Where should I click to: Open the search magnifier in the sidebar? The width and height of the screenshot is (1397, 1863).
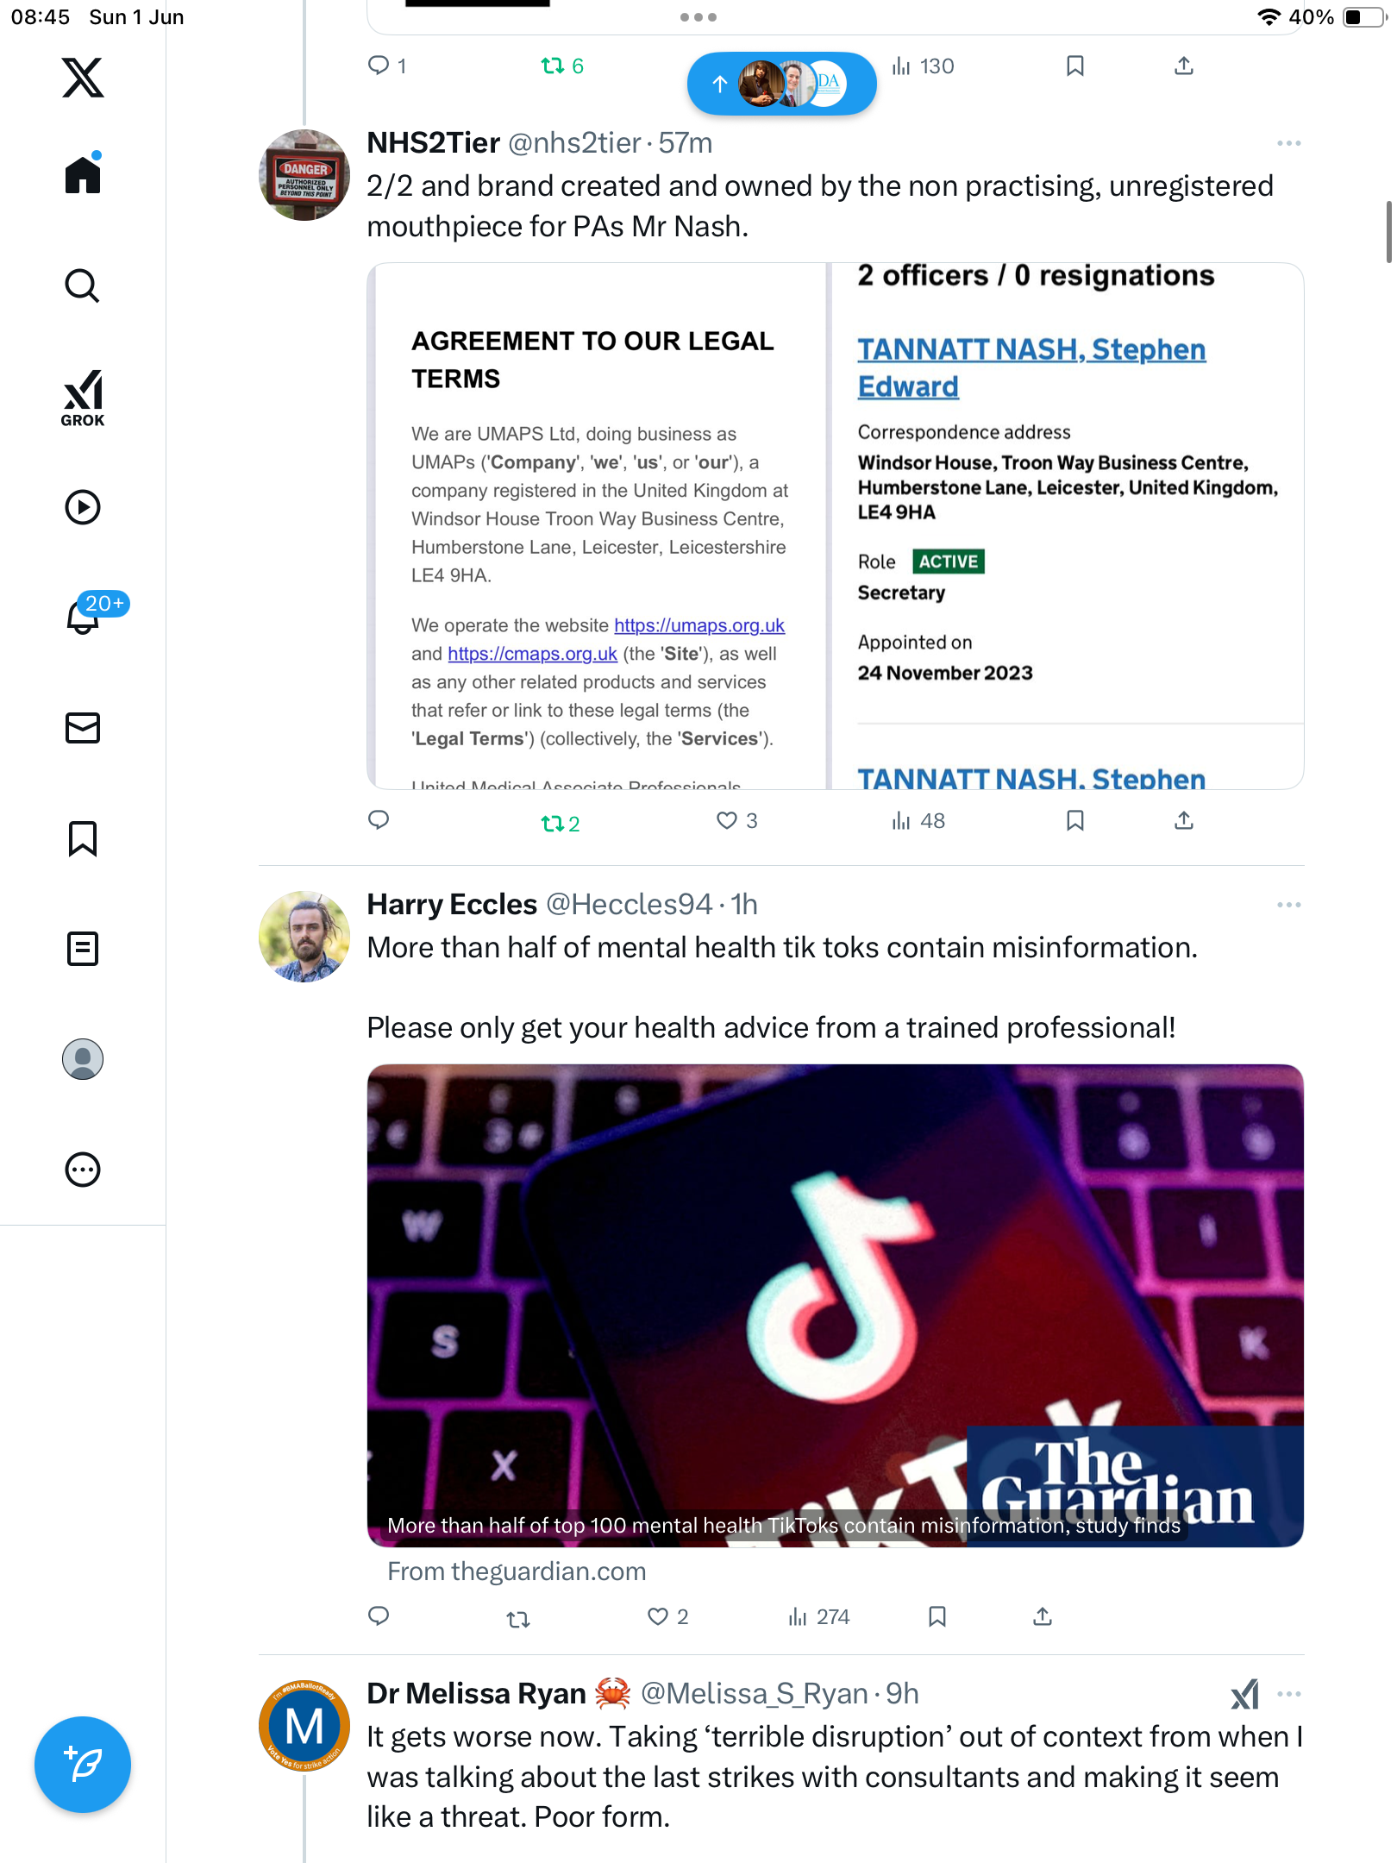pos(83,285)
